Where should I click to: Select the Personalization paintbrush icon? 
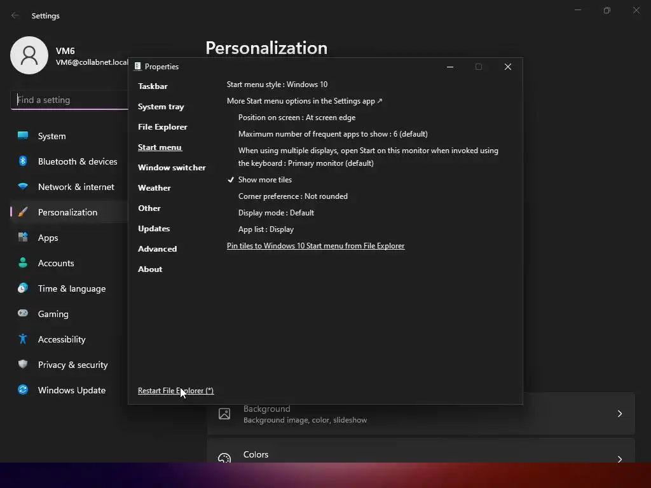[23, 212]
